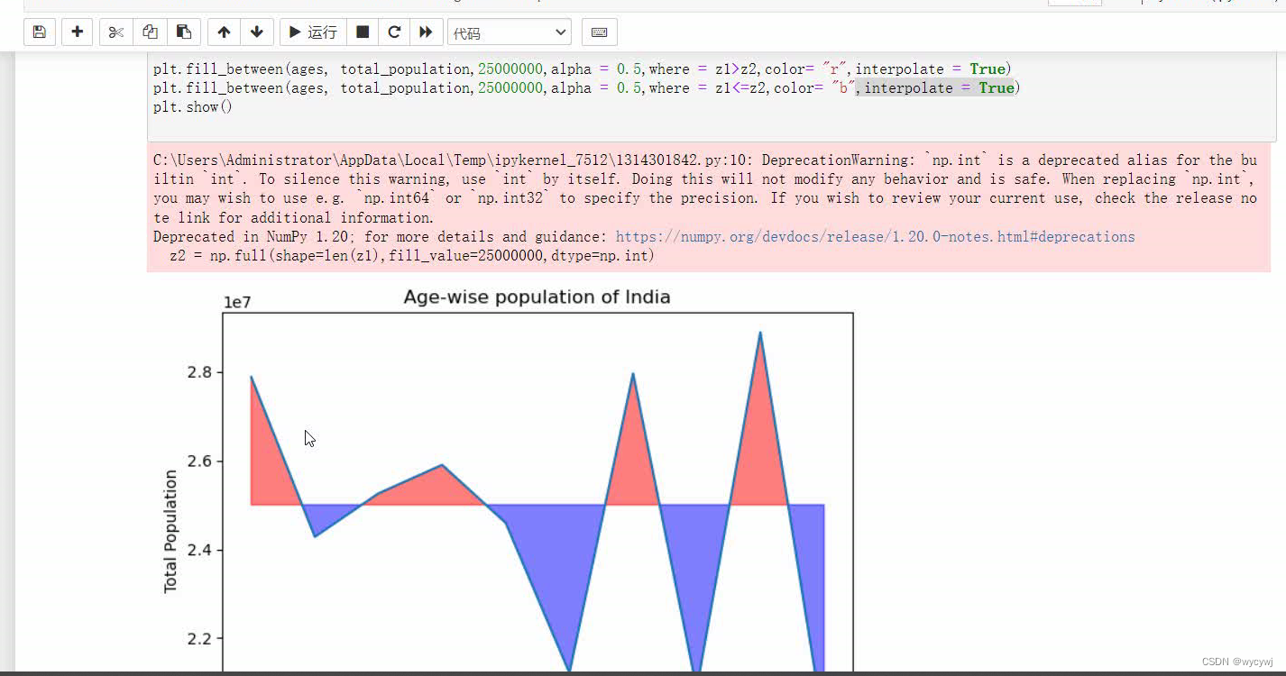The width and height of the screenshot is (1286, 676).
Task: Insert a new cell with the plus icon
Action: (x=77, y=32)
